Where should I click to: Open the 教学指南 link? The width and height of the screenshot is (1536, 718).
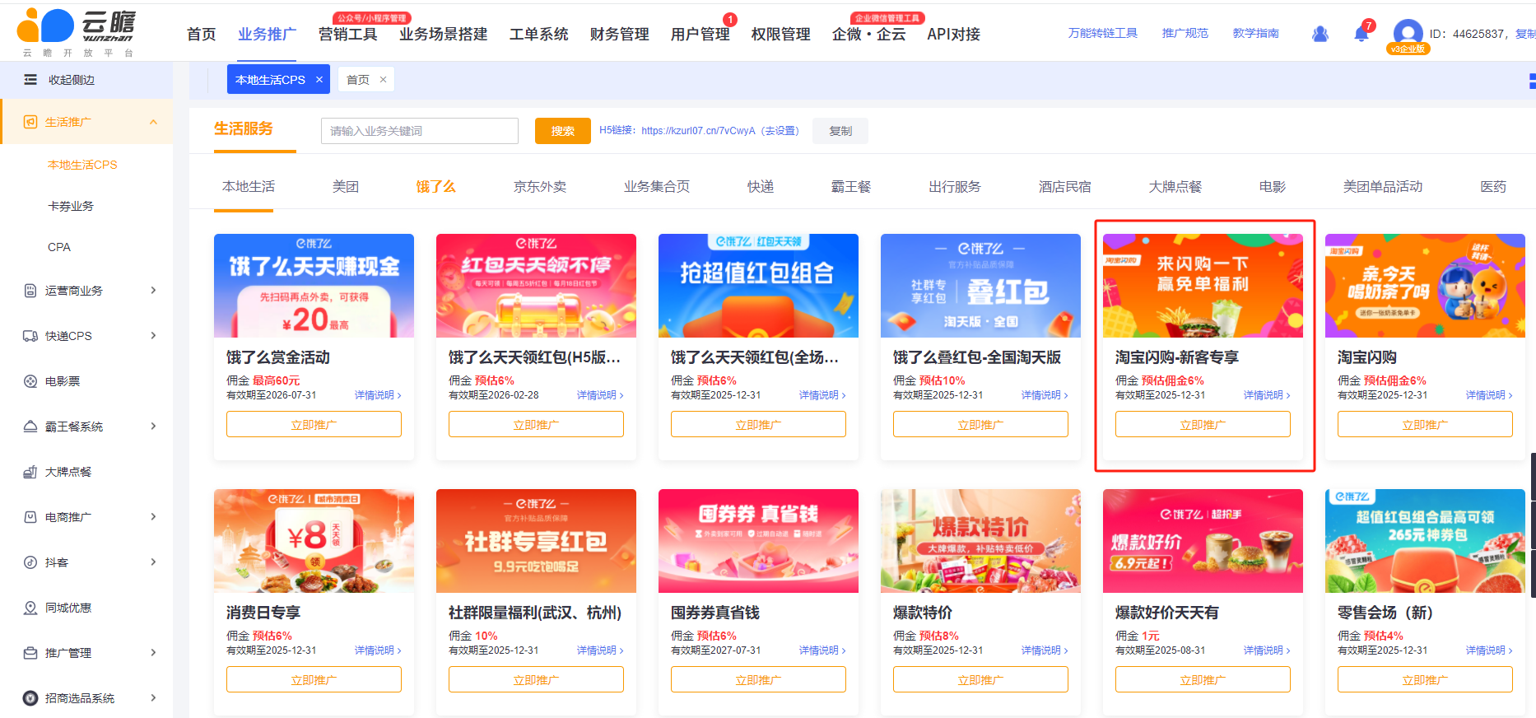click(x=1256, y=33)
